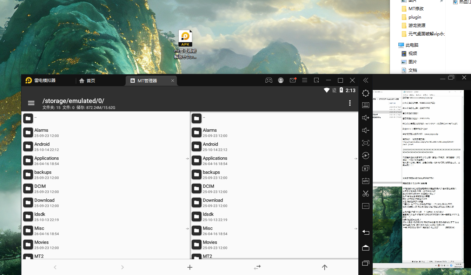Click the Android home button in the sidebar
Screen dimensions: 471x275
(x=366, y=248)
